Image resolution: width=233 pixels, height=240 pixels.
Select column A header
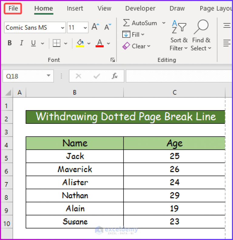click(x=20, y=93)
